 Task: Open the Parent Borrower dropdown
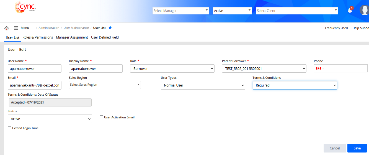tap(264, 68)
